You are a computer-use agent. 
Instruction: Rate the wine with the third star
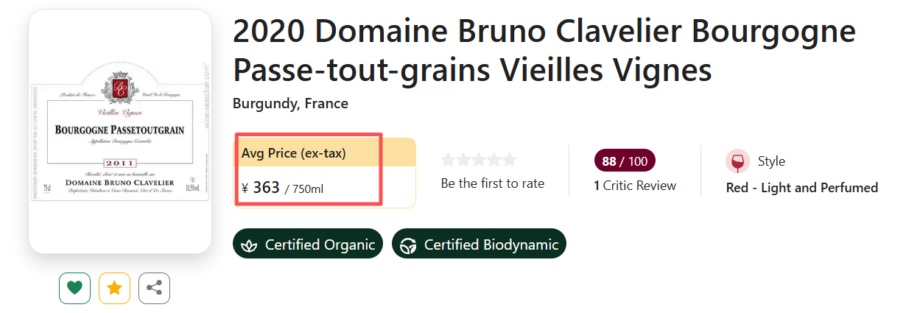[x=479, y=160]
